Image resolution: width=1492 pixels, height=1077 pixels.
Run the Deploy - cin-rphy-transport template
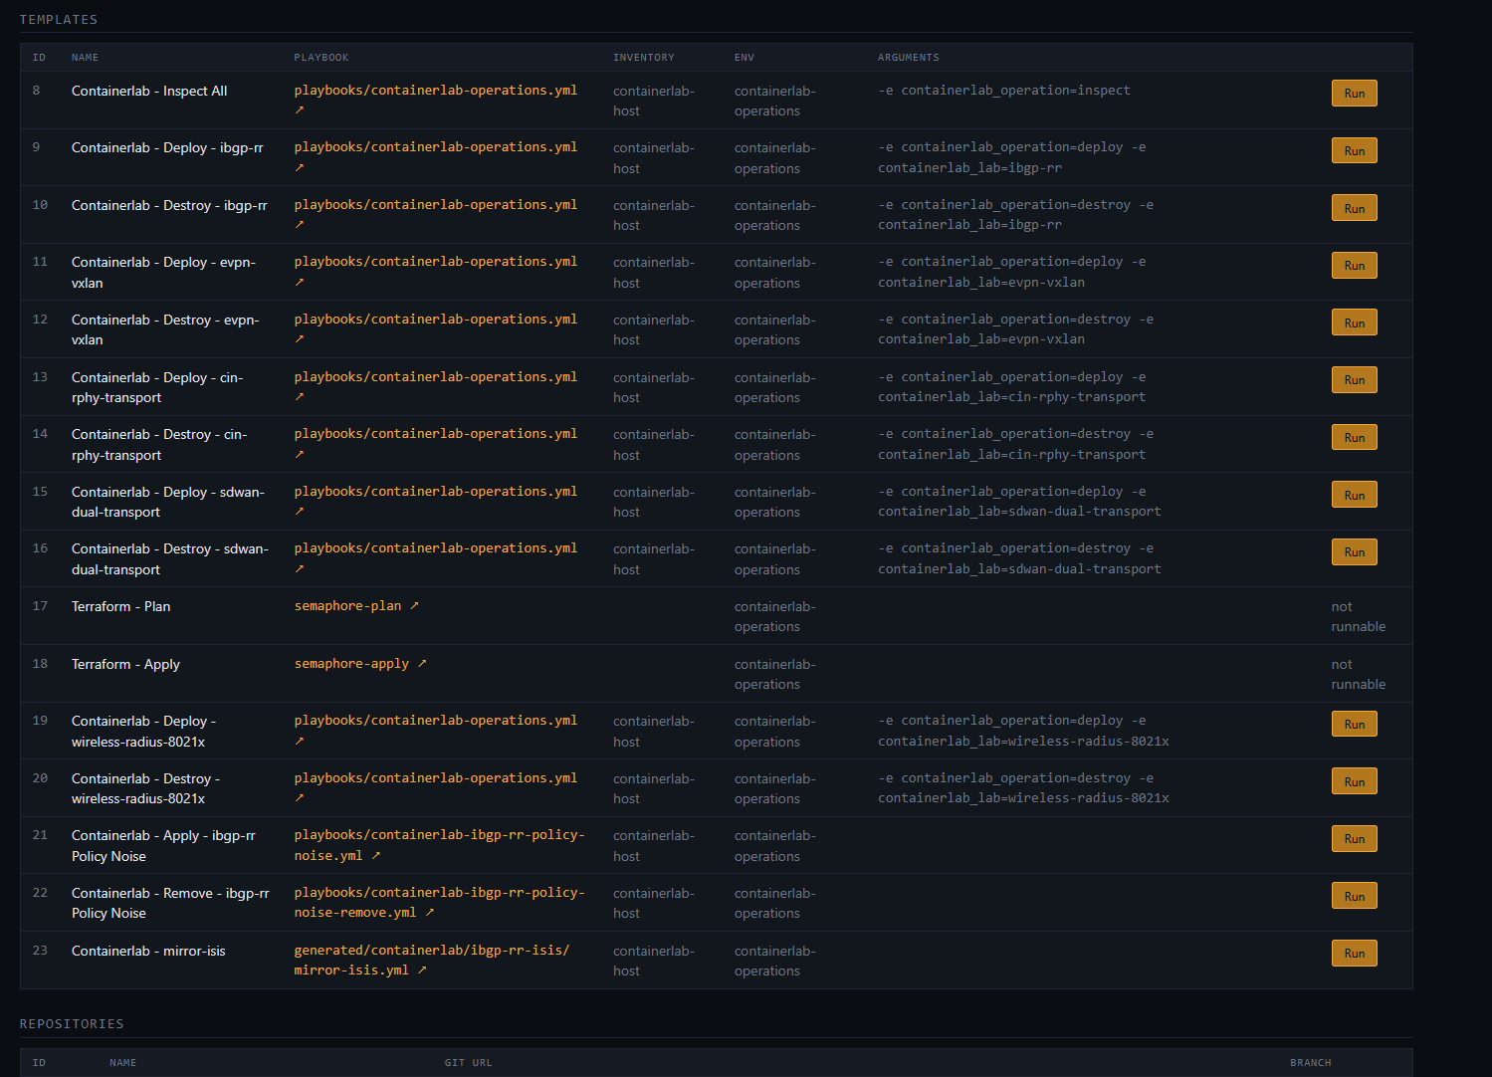1354,380
